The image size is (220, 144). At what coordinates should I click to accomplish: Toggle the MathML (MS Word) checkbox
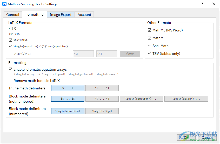click(150, 30)
